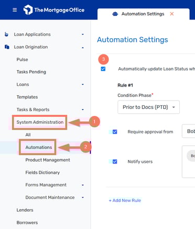
Task: Open Pulse in the sidebar
Action: pyautogui.click(x=22, y=60)
